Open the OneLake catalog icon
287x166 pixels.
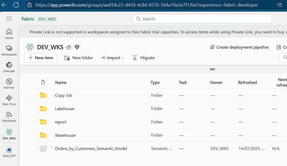pyautogui.click(x=9, y=67)
